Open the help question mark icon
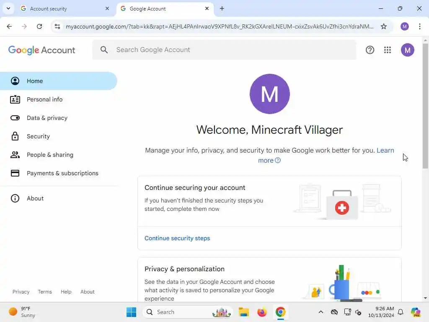 (370, 50)
